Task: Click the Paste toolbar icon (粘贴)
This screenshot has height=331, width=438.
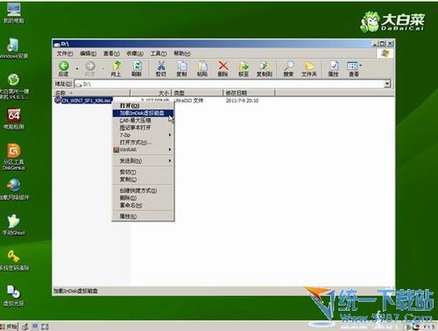Action: (202, 68)
